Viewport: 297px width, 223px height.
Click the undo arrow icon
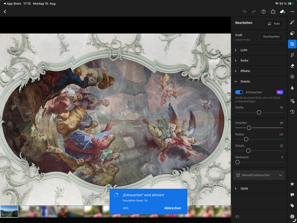tap(244, 12)
